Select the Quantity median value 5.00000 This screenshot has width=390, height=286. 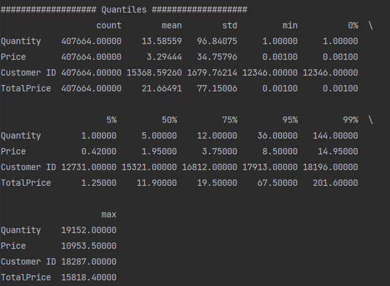point(159,135)
